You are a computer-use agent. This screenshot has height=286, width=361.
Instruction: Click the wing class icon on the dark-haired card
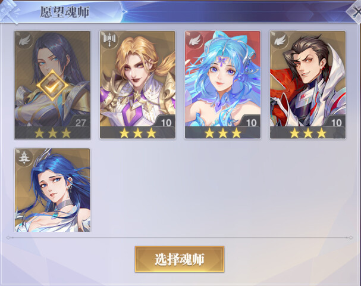pos(25,41)
